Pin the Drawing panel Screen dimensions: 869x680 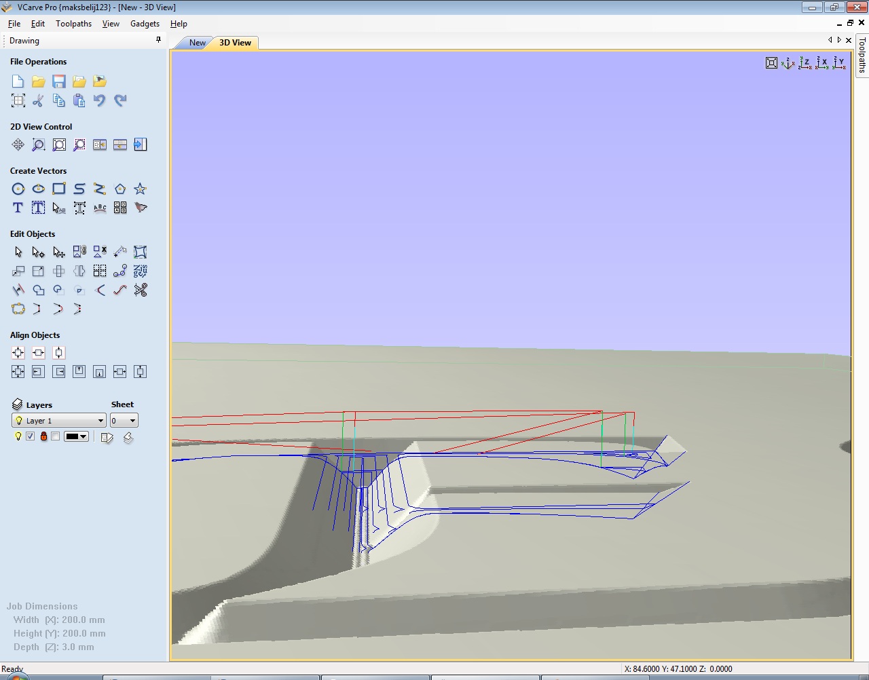(159, 40)
